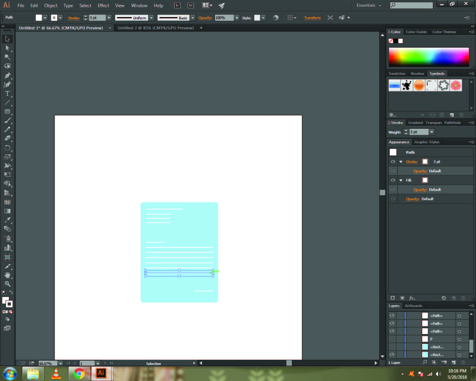The height and width of the screenshot is (381, 476).
Task: Open stroke weight dropdown in control bar
Action: pos(109,17)
